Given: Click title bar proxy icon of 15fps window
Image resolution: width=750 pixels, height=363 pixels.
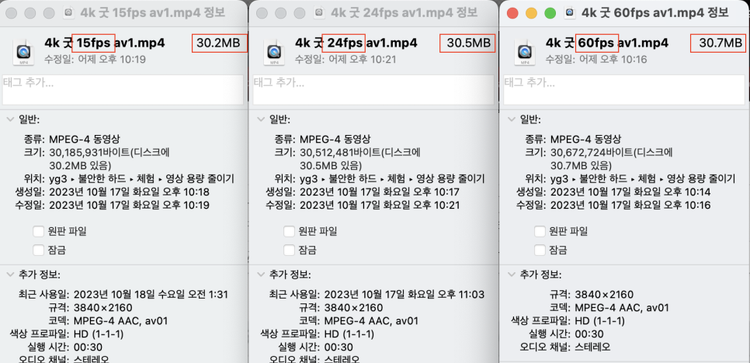Looking at the screenshot, I should (69, 13).
